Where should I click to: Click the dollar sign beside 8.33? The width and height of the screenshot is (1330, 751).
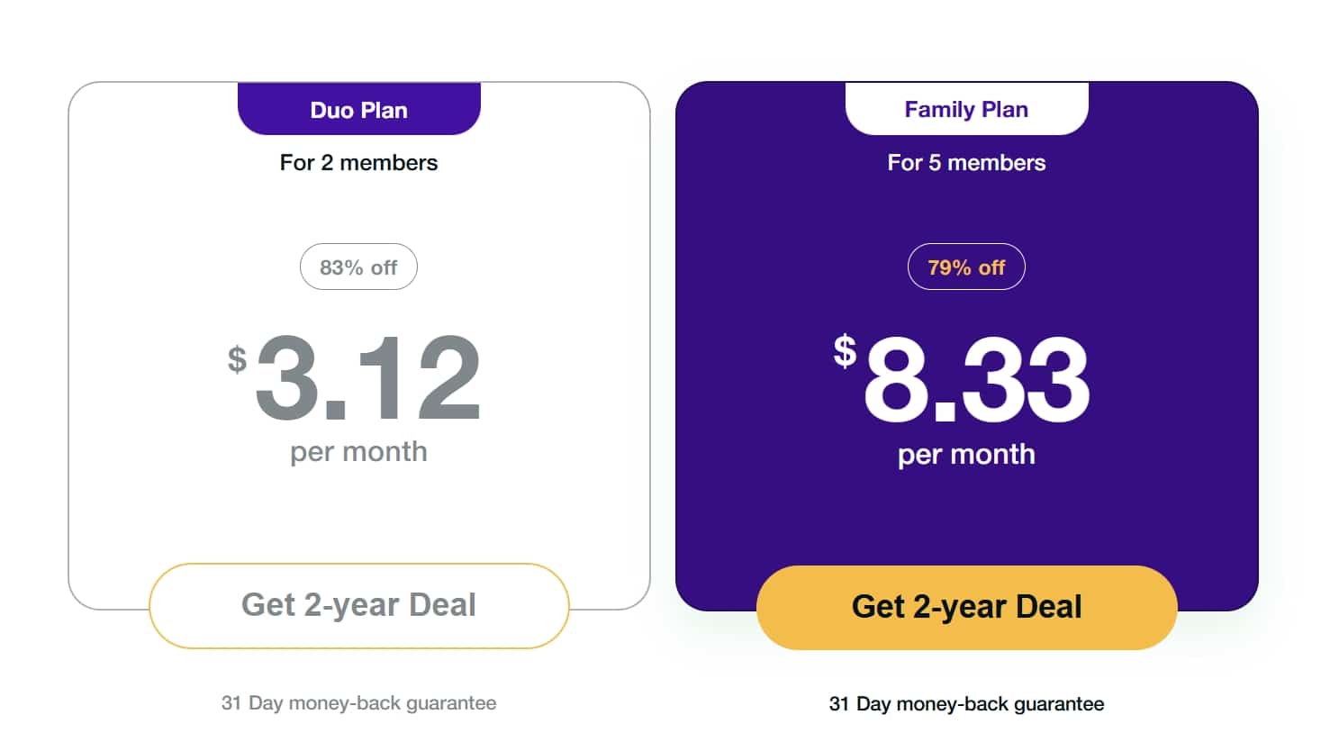(x=845, y=350)
